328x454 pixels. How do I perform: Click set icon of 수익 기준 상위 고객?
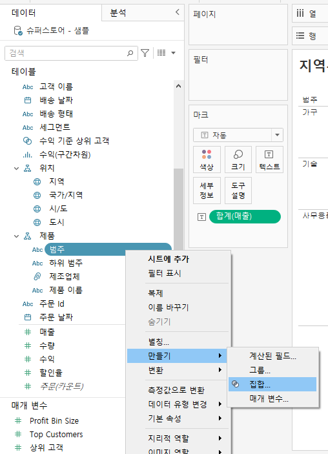tap(27, 141)
